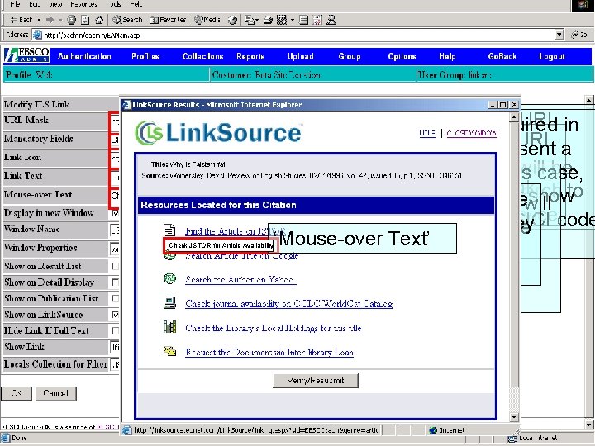Open the Tools menu
Viewport: 595px width, 446px height.
[x=113, y=4]
